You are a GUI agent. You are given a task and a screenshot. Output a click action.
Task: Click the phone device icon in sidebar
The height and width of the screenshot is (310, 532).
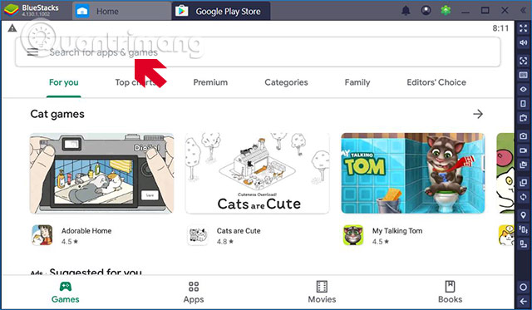tap(523, 103)
